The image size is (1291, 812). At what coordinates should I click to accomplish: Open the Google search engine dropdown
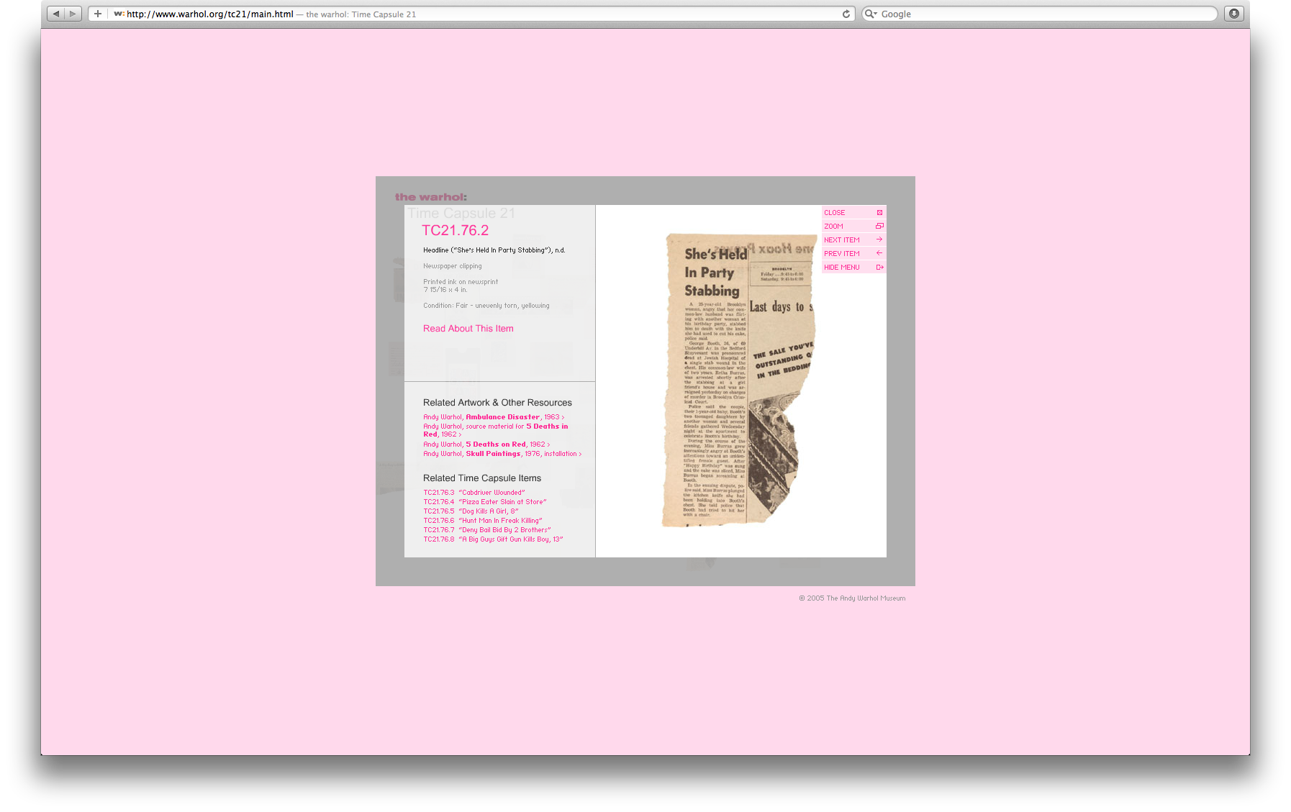click(x=871, y=13)
